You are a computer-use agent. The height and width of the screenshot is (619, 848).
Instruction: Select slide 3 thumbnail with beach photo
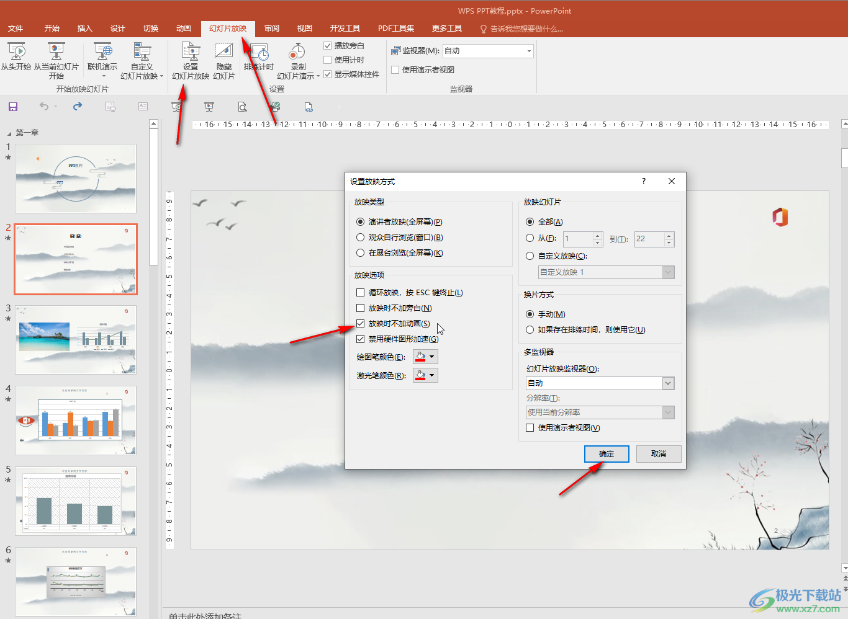point(76,339)
